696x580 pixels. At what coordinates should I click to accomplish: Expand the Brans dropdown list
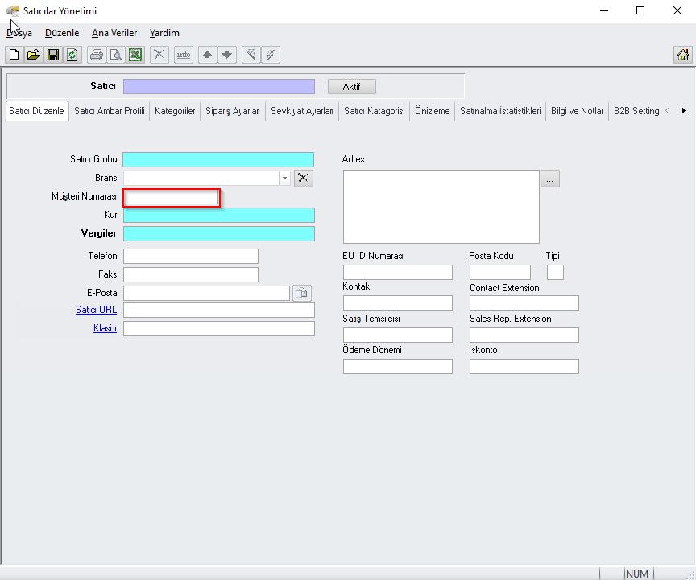284,178
